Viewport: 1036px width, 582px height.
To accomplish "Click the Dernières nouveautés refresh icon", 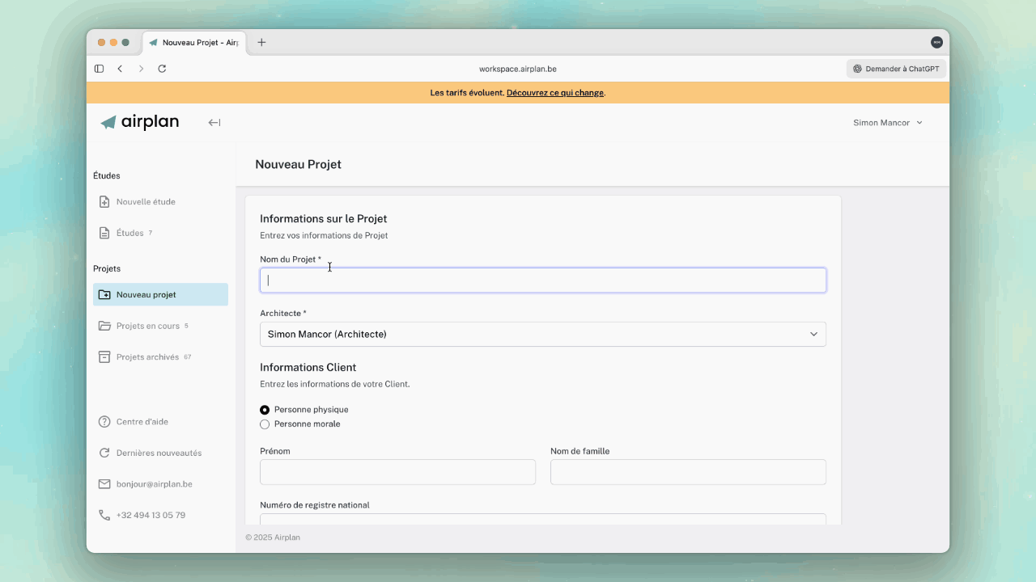I will [104, 453].
